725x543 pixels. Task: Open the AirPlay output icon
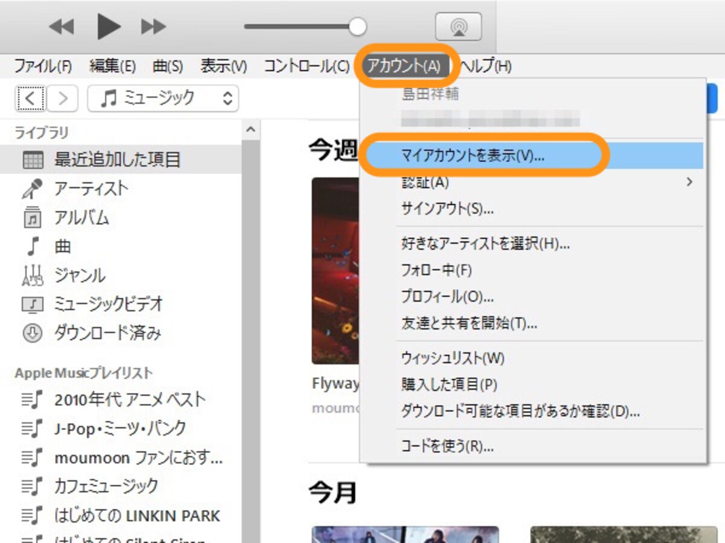pyautogui.click(x=459, y=27)
